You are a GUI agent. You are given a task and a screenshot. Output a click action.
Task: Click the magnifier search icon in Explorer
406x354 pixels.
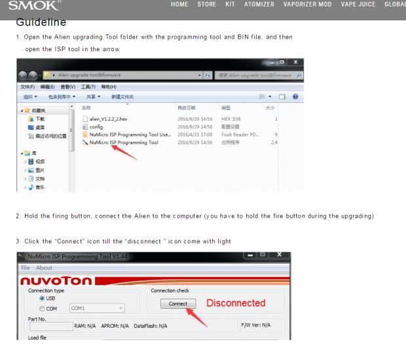click(x=299, y=75)
